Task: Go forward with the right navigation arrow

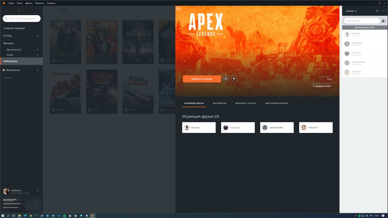Action: [23, 11]
